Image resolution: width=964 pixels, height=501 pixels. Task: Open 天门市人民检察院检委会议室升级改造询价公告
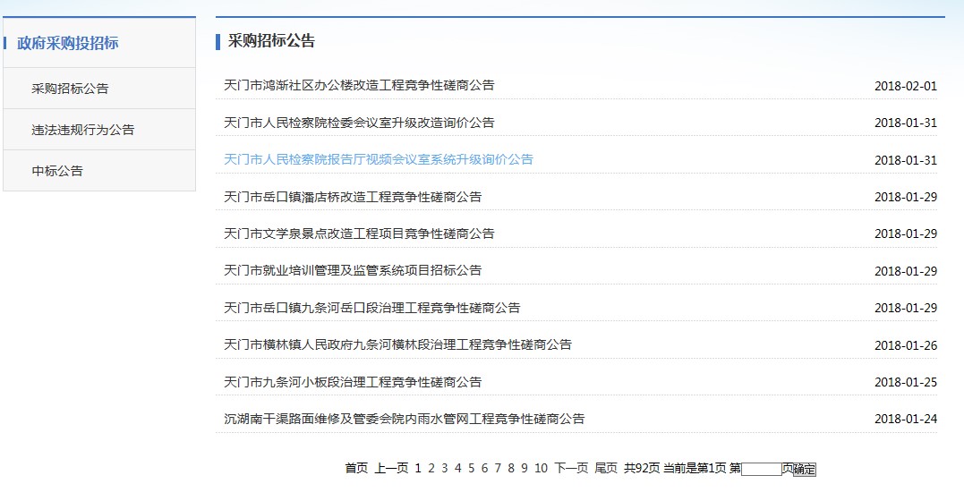358,123
